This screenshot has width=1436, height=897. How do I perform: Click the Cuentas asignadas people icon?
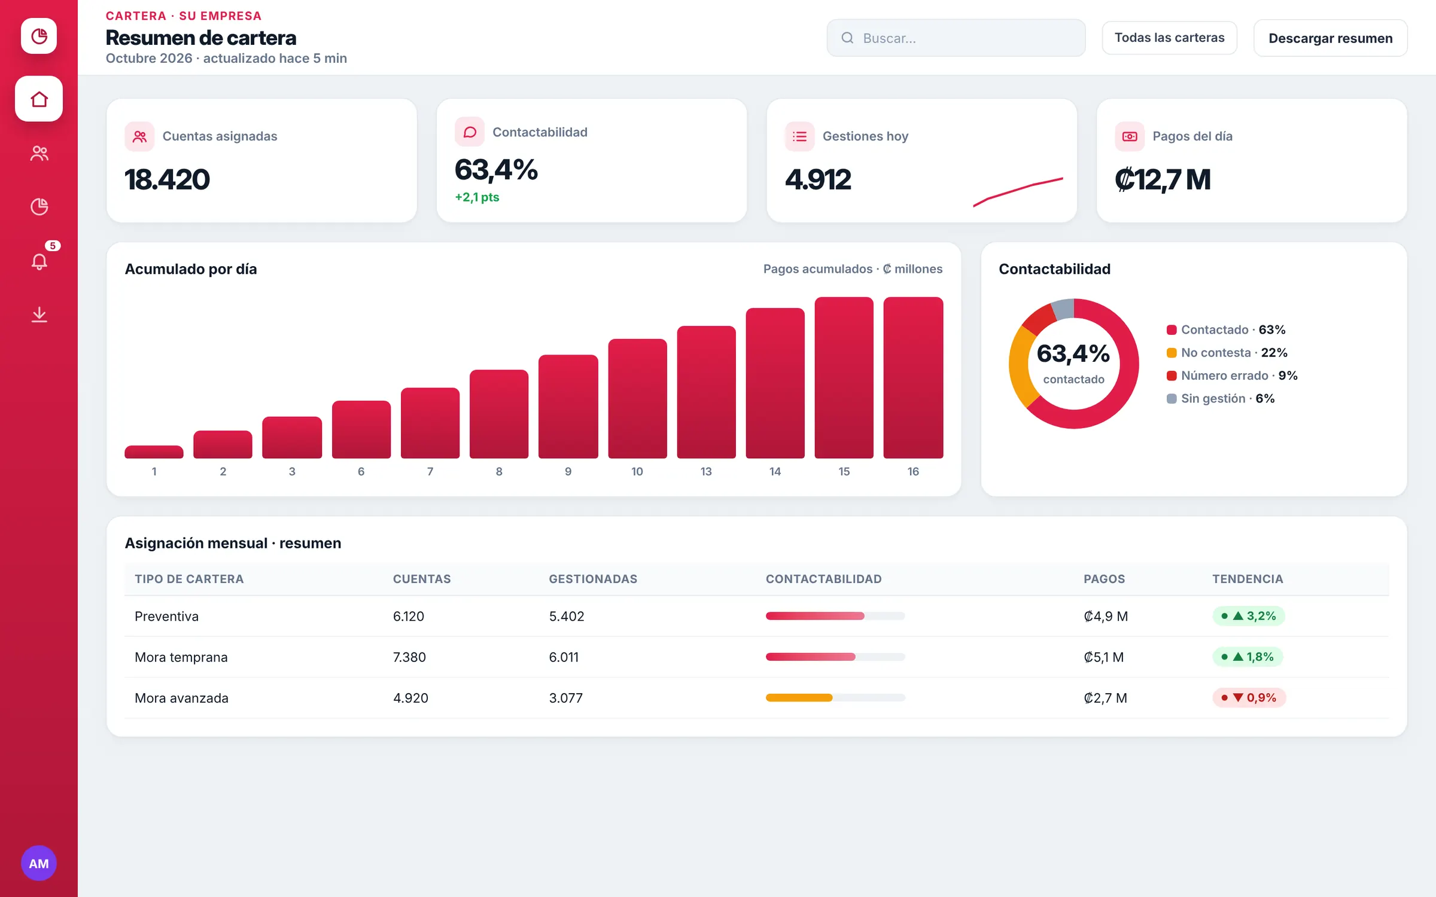[x=139, y=136]
